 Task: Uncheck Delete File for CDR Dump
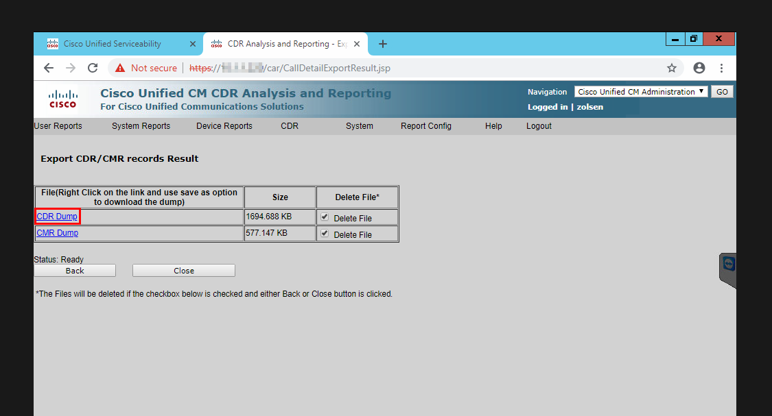pyautogui.click(x=325, y=217)
